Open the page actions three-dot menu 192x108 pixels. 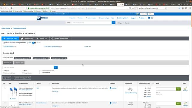pos(127,8)
